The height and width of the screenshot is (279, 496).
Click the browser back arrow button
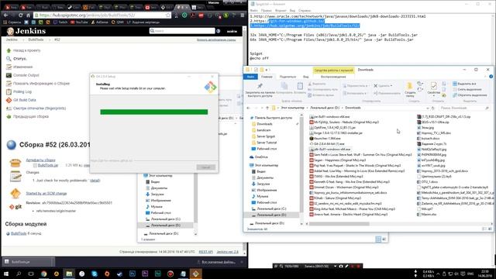coord(5,15)
